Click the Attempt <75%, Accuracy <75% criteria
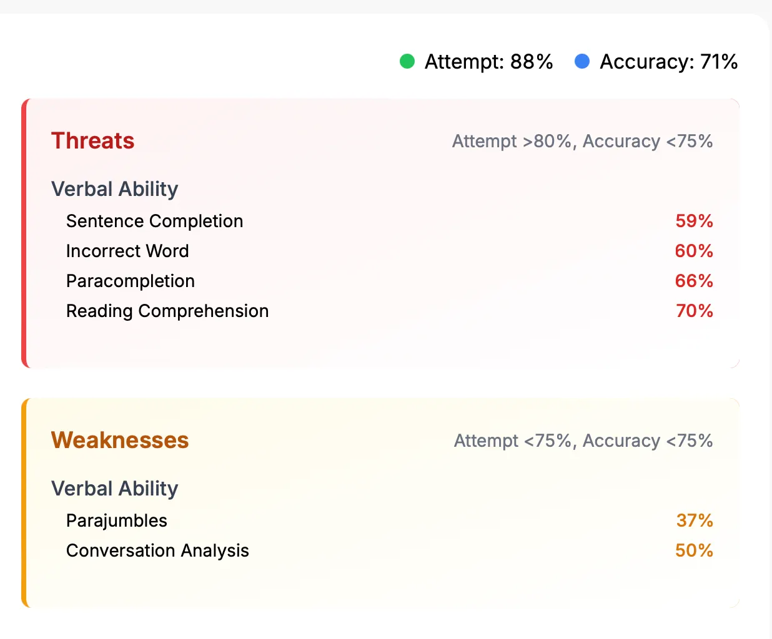 point(583,441)
